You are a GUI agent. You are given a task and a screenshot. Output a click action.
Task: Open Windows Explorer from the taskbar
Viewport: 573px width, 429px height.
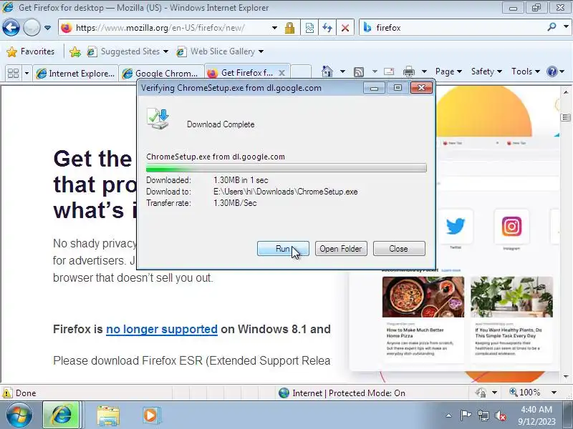[x=108, y=415]
